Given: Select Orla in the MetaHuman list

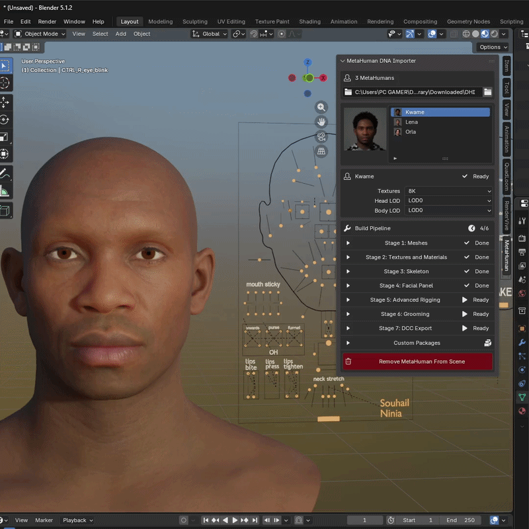Looking at the screenshot, I should coord(440,132).
